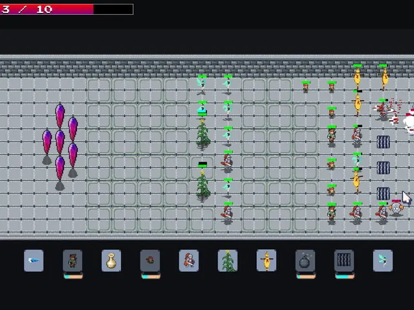The width and height of the screenshot is (414, 310).
Task: Pick the golden vase card
Action: click(111, 260)
